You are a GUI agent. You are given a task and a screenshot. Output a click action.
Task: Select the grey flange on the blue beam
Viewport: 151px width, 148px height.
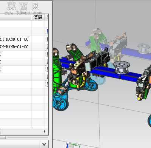click(122, 67)
